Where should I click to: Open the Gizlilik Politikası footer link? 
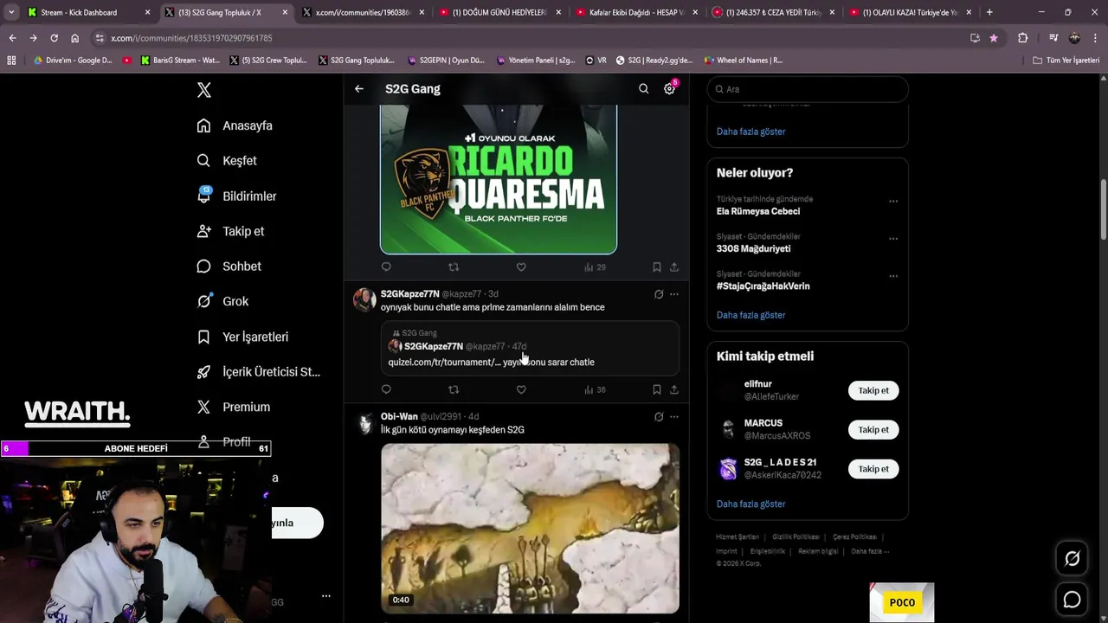tap(796, 536)
